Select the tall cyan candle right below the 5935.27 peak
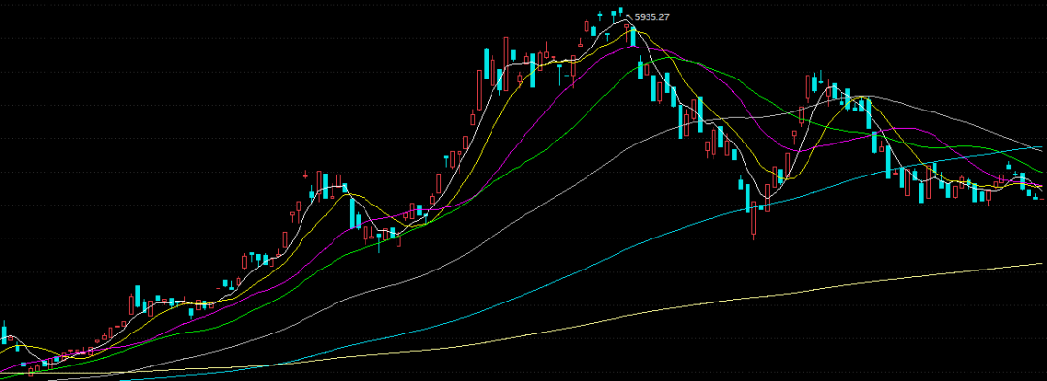 point(634,36)
